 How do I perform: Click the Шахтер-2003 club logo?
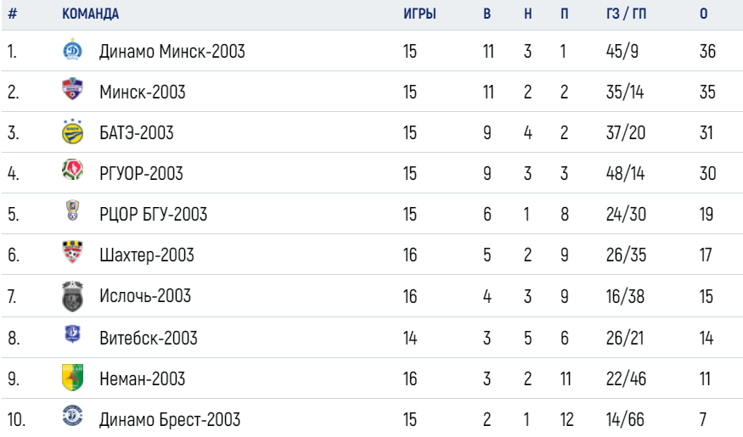pos(72,252)
